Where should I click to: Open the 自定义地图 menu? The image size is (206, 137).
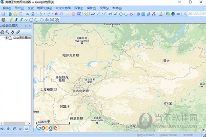(x=62, y=8)
